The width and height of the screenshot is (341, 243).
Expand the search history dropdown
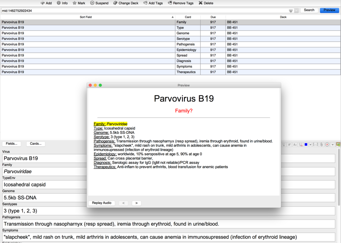[296, 10]
